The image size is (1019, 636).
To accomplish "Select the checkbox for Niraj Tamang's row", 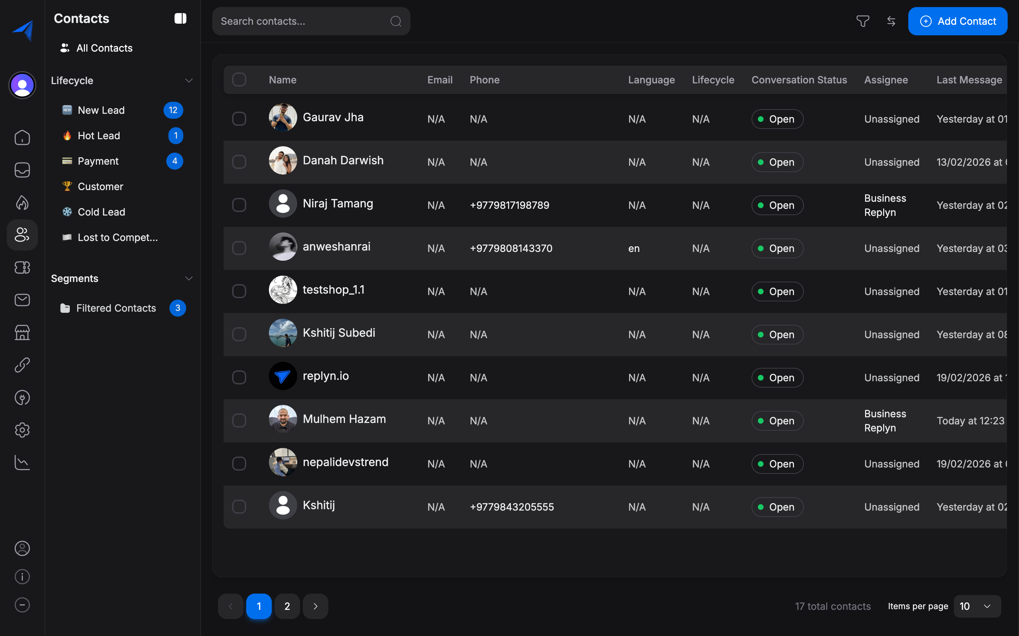I will (239, 205).
